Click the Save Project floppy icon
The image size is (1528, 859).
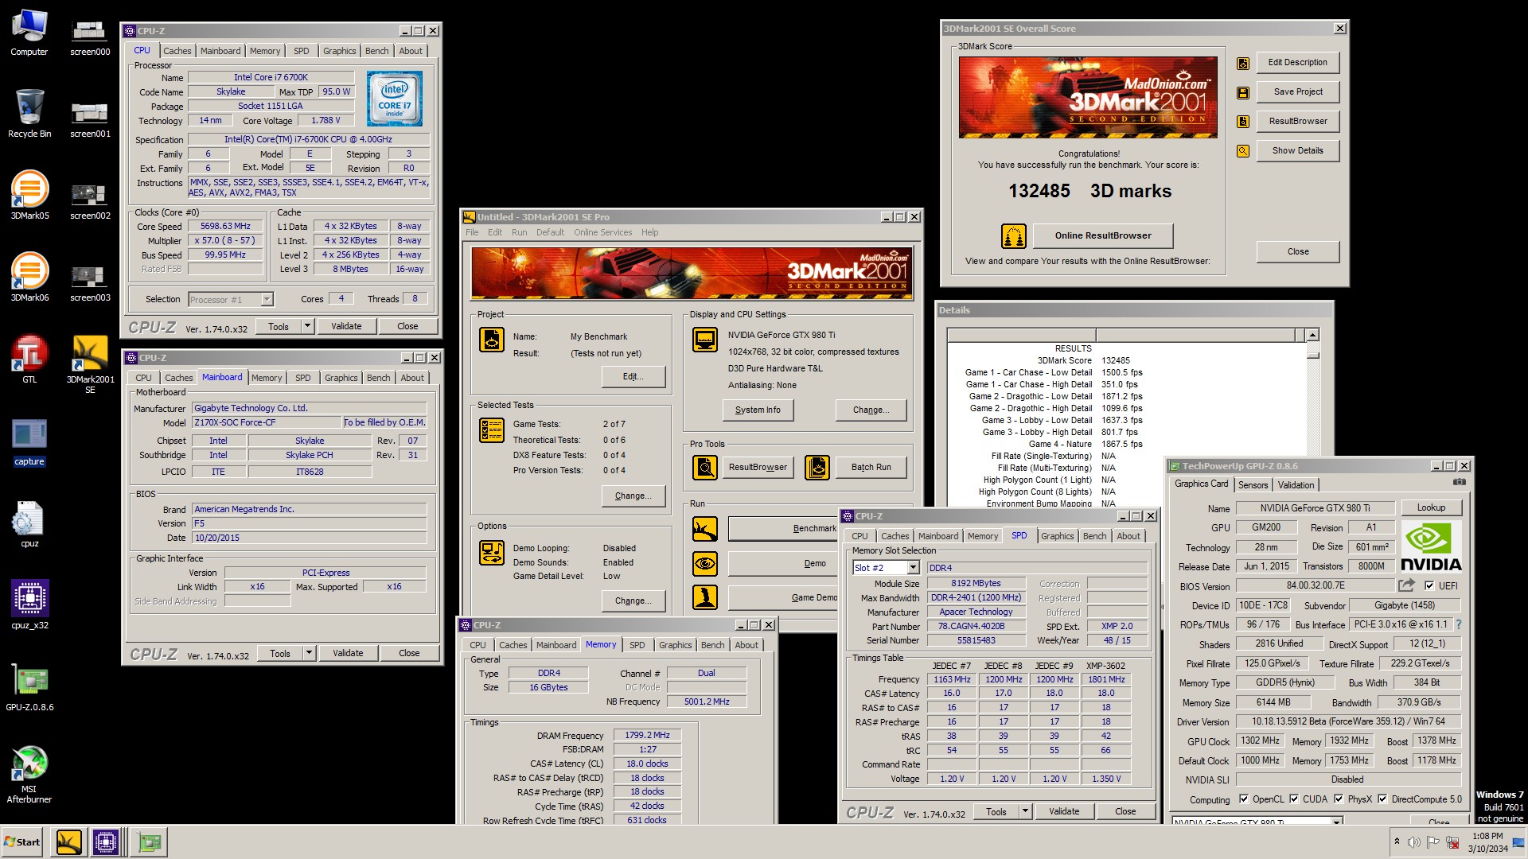tap(1242, 92)
